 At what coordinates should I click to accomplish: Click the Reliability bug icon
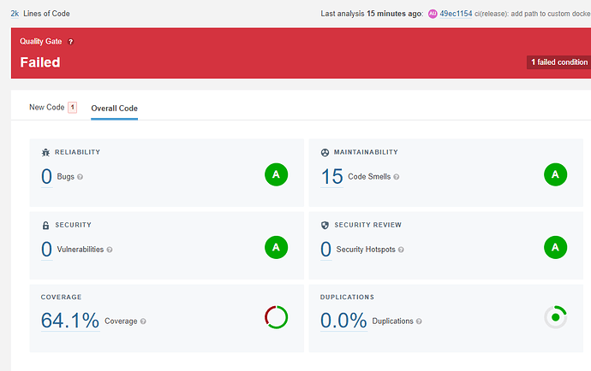45,152
